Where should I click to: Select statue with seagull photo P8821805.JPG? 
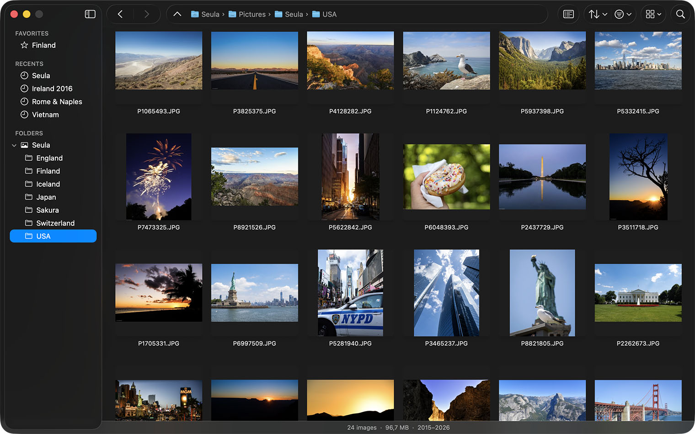pyautogui.click(x=542, y=293)
